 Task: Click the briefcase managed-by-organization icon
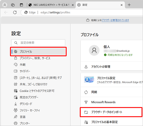(88, 20)
